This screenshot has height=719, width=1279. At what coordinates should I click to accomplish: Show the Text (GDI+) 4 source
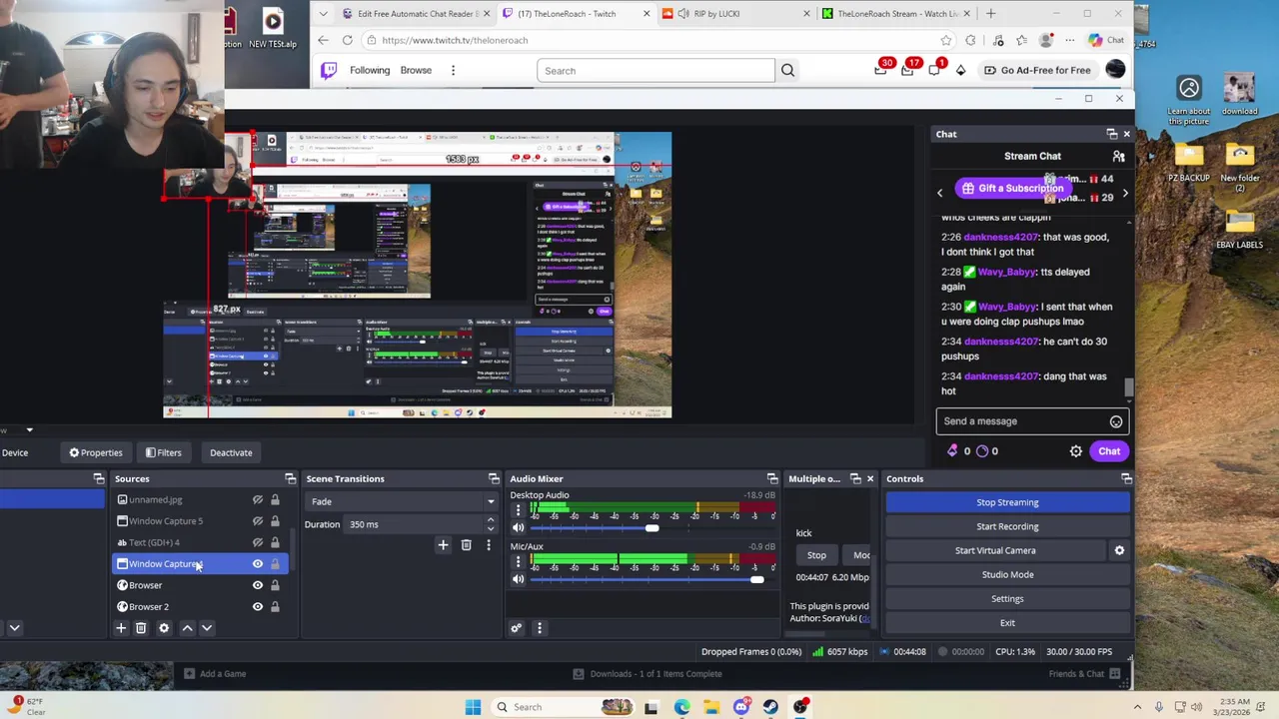pos(258,542)
